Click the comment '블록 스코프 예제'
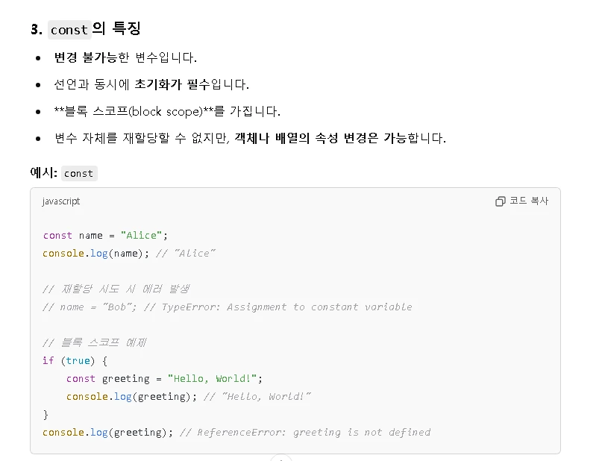Viewport: 605px width, 461px height. (x=95, y=342)
